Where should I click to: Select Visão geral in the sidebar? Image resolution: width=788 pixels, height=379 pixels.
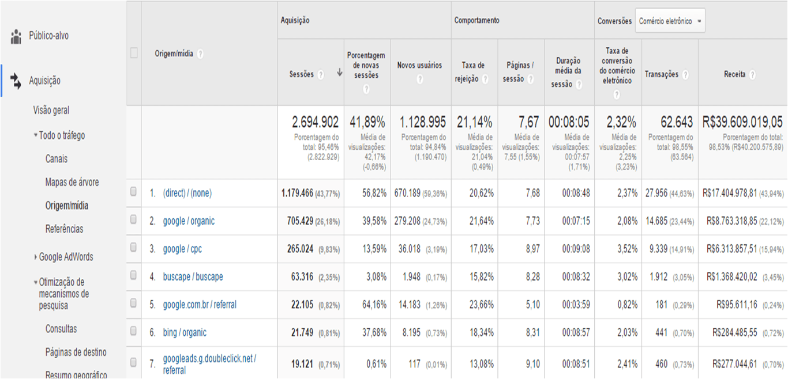50,109
